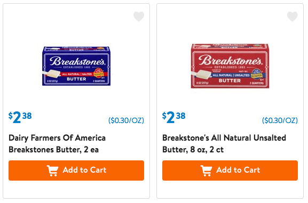The width and height of the screenshot is (308, 203).
Task: Click butter pat illustration on blue package
Action: tap(52, 74)
